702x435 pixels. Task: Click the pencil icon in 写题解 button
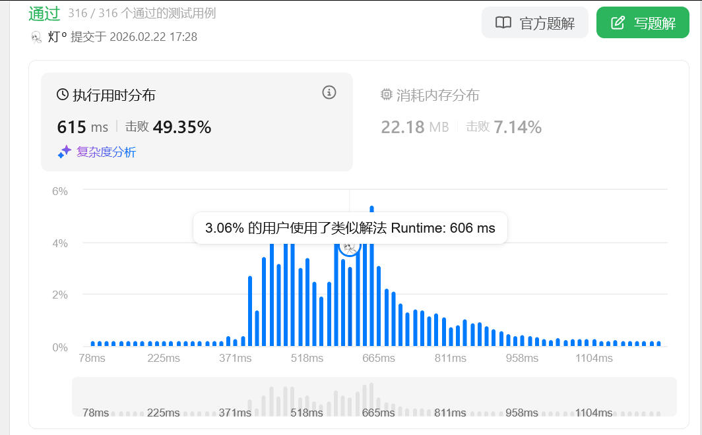coord(618,23)
